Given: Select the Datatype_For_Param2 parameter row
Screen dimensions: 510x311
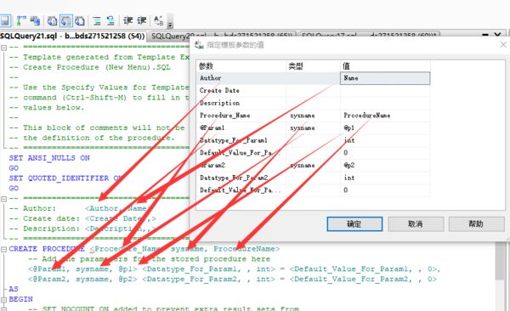Looking at the screenshot, I should pos(314,178).
